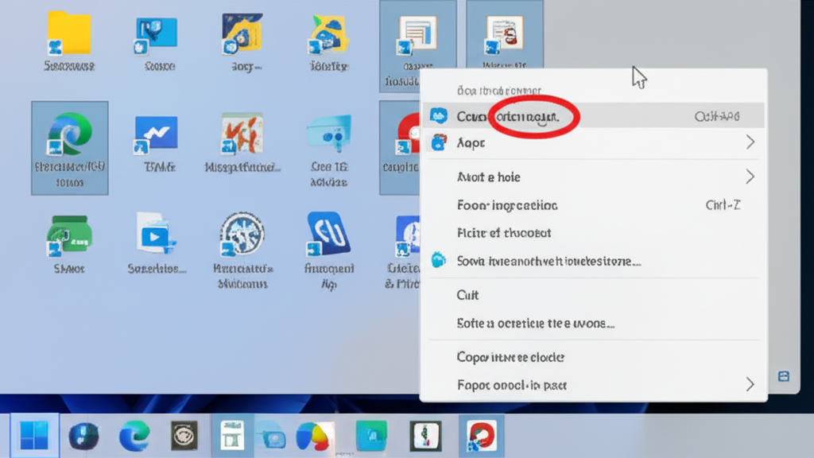This screenshot has height=458, width=814.
Task: Choose the red-circled highlighted context menu entry
Action: (509, 116)
